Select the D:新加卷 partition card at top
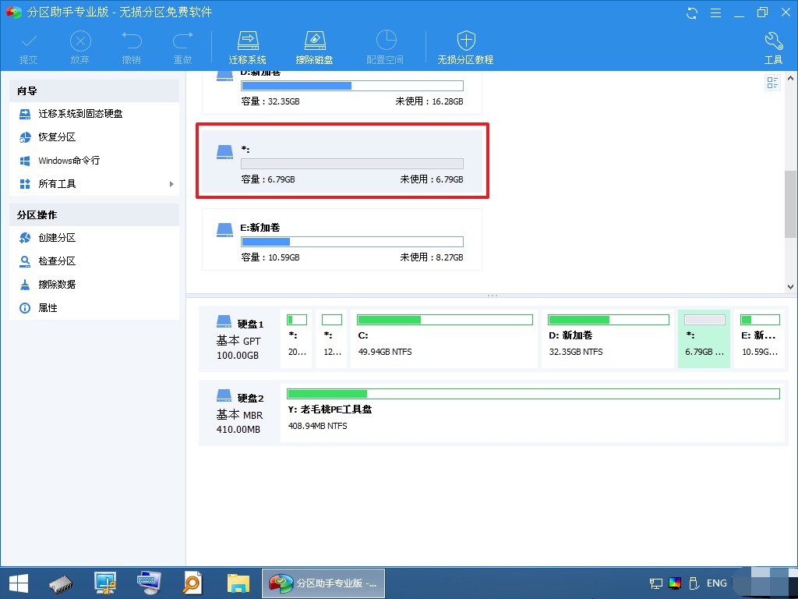This screenshot has width=798, height=599. tap(342, 92)
